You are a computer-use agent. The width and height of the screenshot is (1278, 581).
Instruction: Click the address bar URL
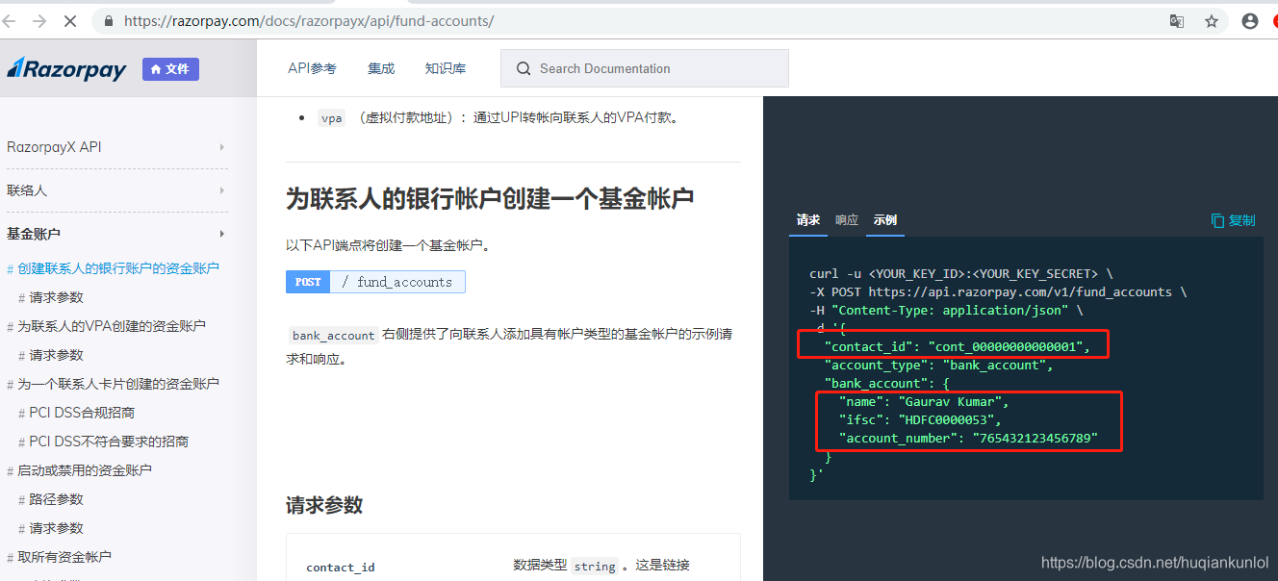coord(309,20)
